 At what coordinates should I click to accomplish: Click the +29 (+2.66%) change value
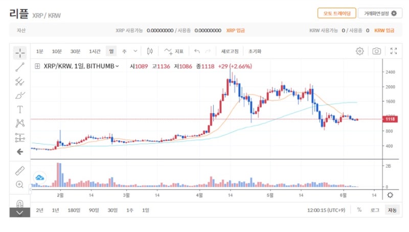tap(235, 66)
